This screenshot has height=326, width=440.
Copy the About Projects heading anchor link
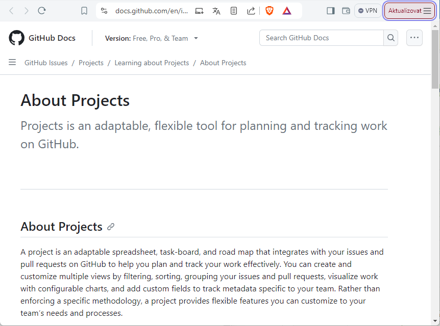click(111, 227)
